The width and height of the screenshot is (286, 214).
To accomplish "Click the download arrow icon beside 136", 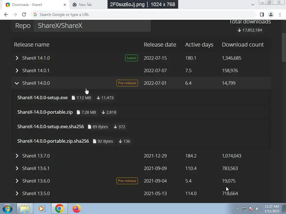I will coord(120,141).
